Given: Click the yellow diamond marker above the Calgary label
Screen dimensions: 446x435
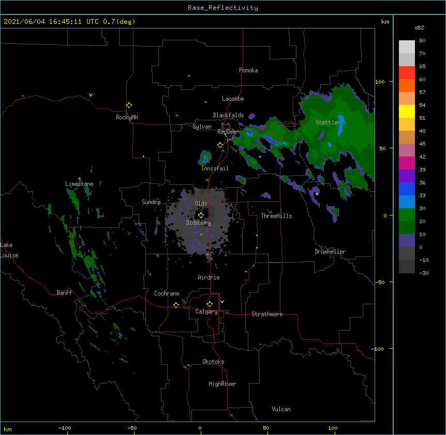Looking at the screenshot, I should pos(210,304).
